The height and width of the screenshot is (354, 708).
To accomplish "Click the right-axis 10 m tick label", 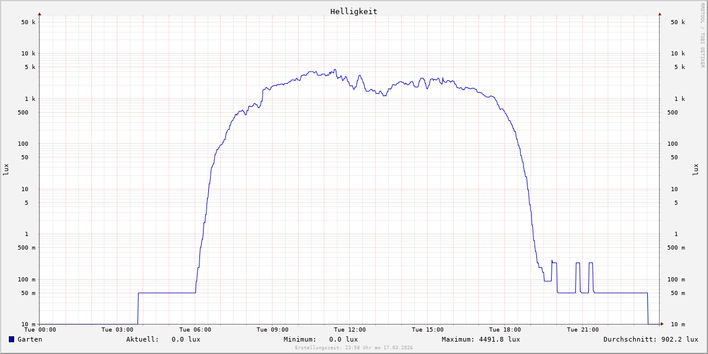I will pos(677,324).
